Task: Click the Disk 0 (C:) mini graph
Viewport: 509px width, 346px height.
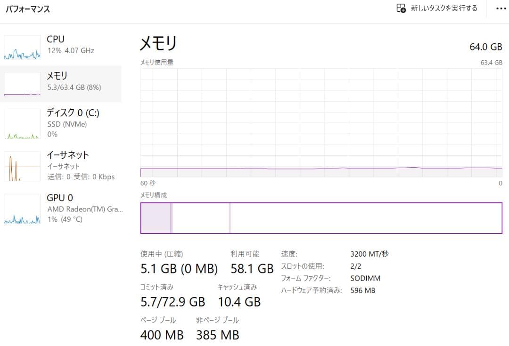Action: [x=22, y=124]
